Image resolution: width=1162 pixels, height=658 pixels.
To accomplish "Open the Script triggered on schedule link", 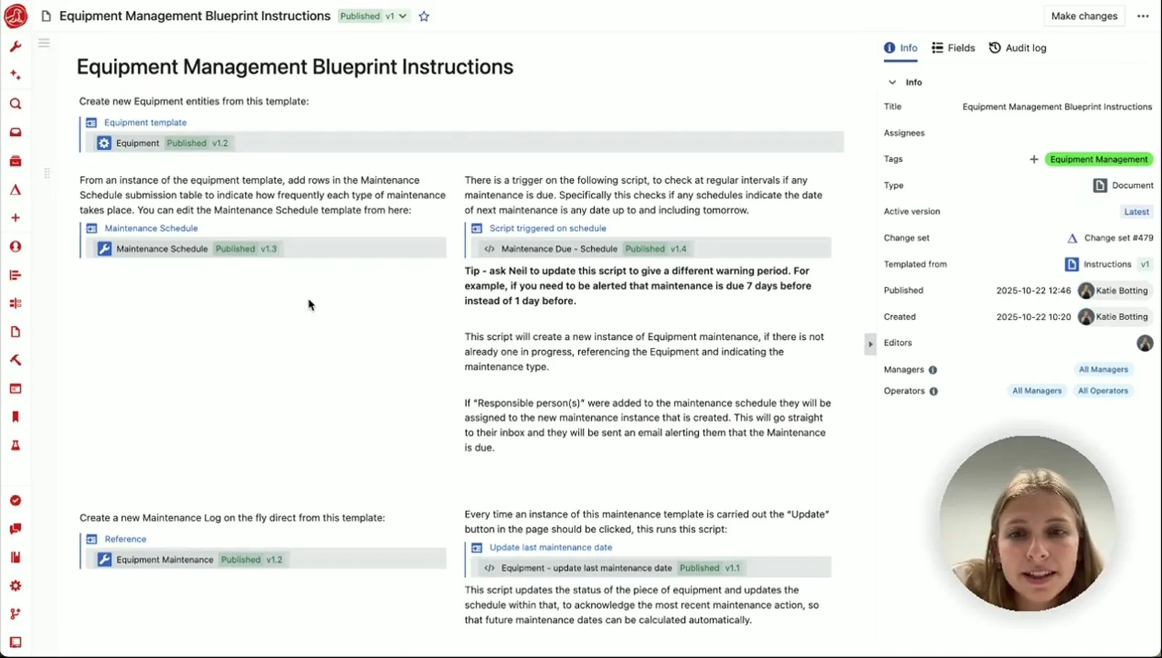I will 548,228.
